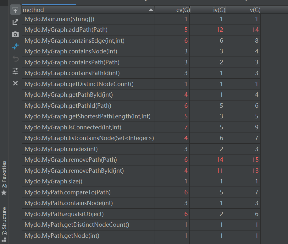288x244 pixels.
Task: Select Mydo.MyPath.equals(Object) row
Action: 141,214
